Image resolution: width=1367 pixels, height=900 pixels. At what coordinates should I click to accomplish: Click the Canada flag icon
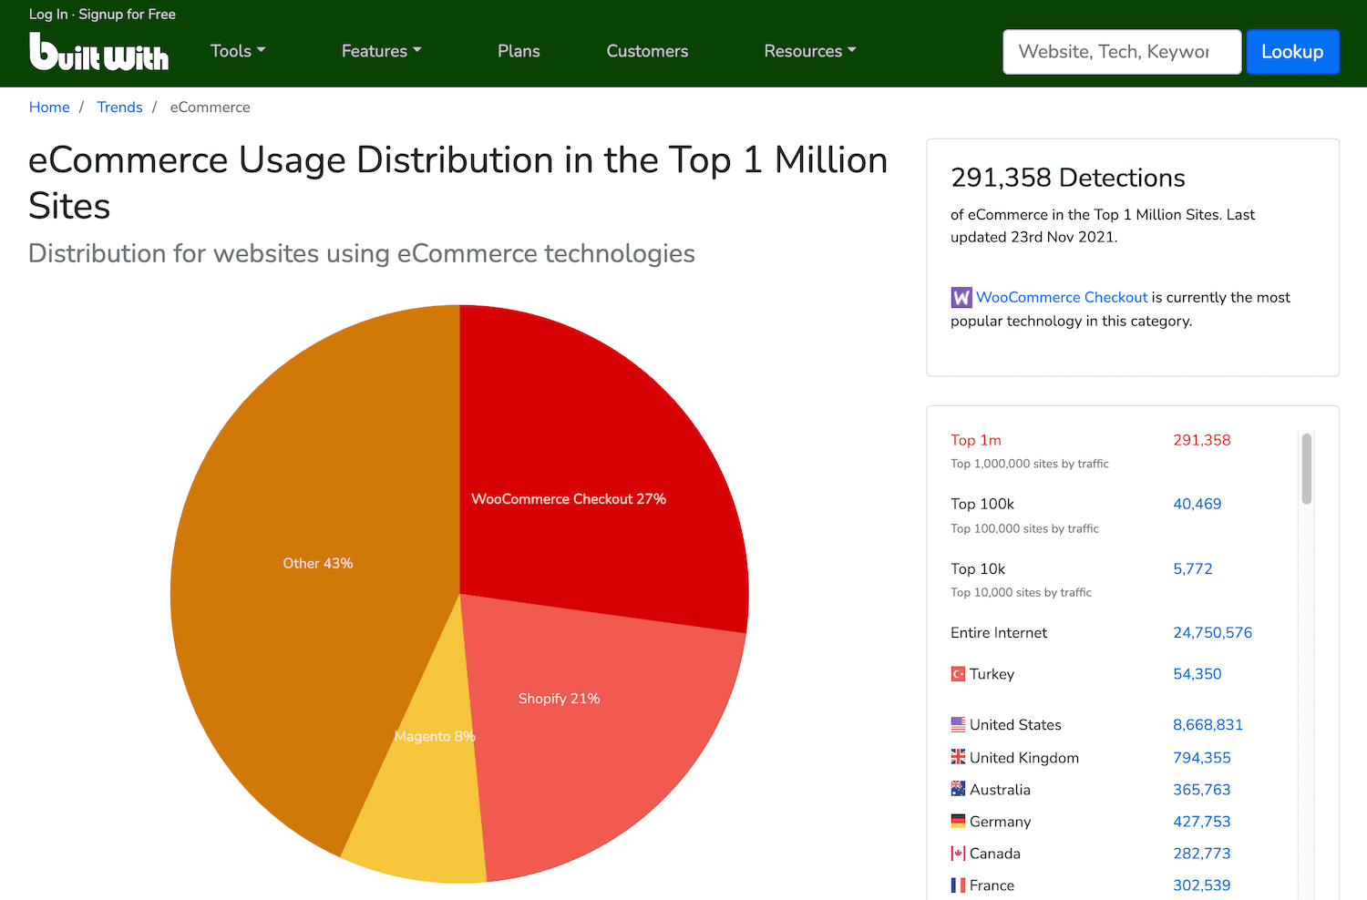tap(958, 854)
